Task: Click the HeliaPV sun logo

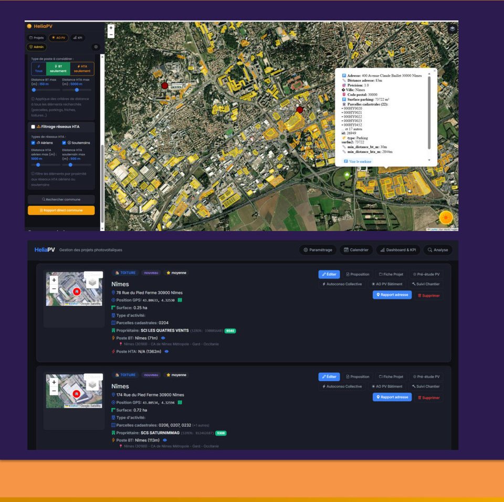Action: pos(29,25)
